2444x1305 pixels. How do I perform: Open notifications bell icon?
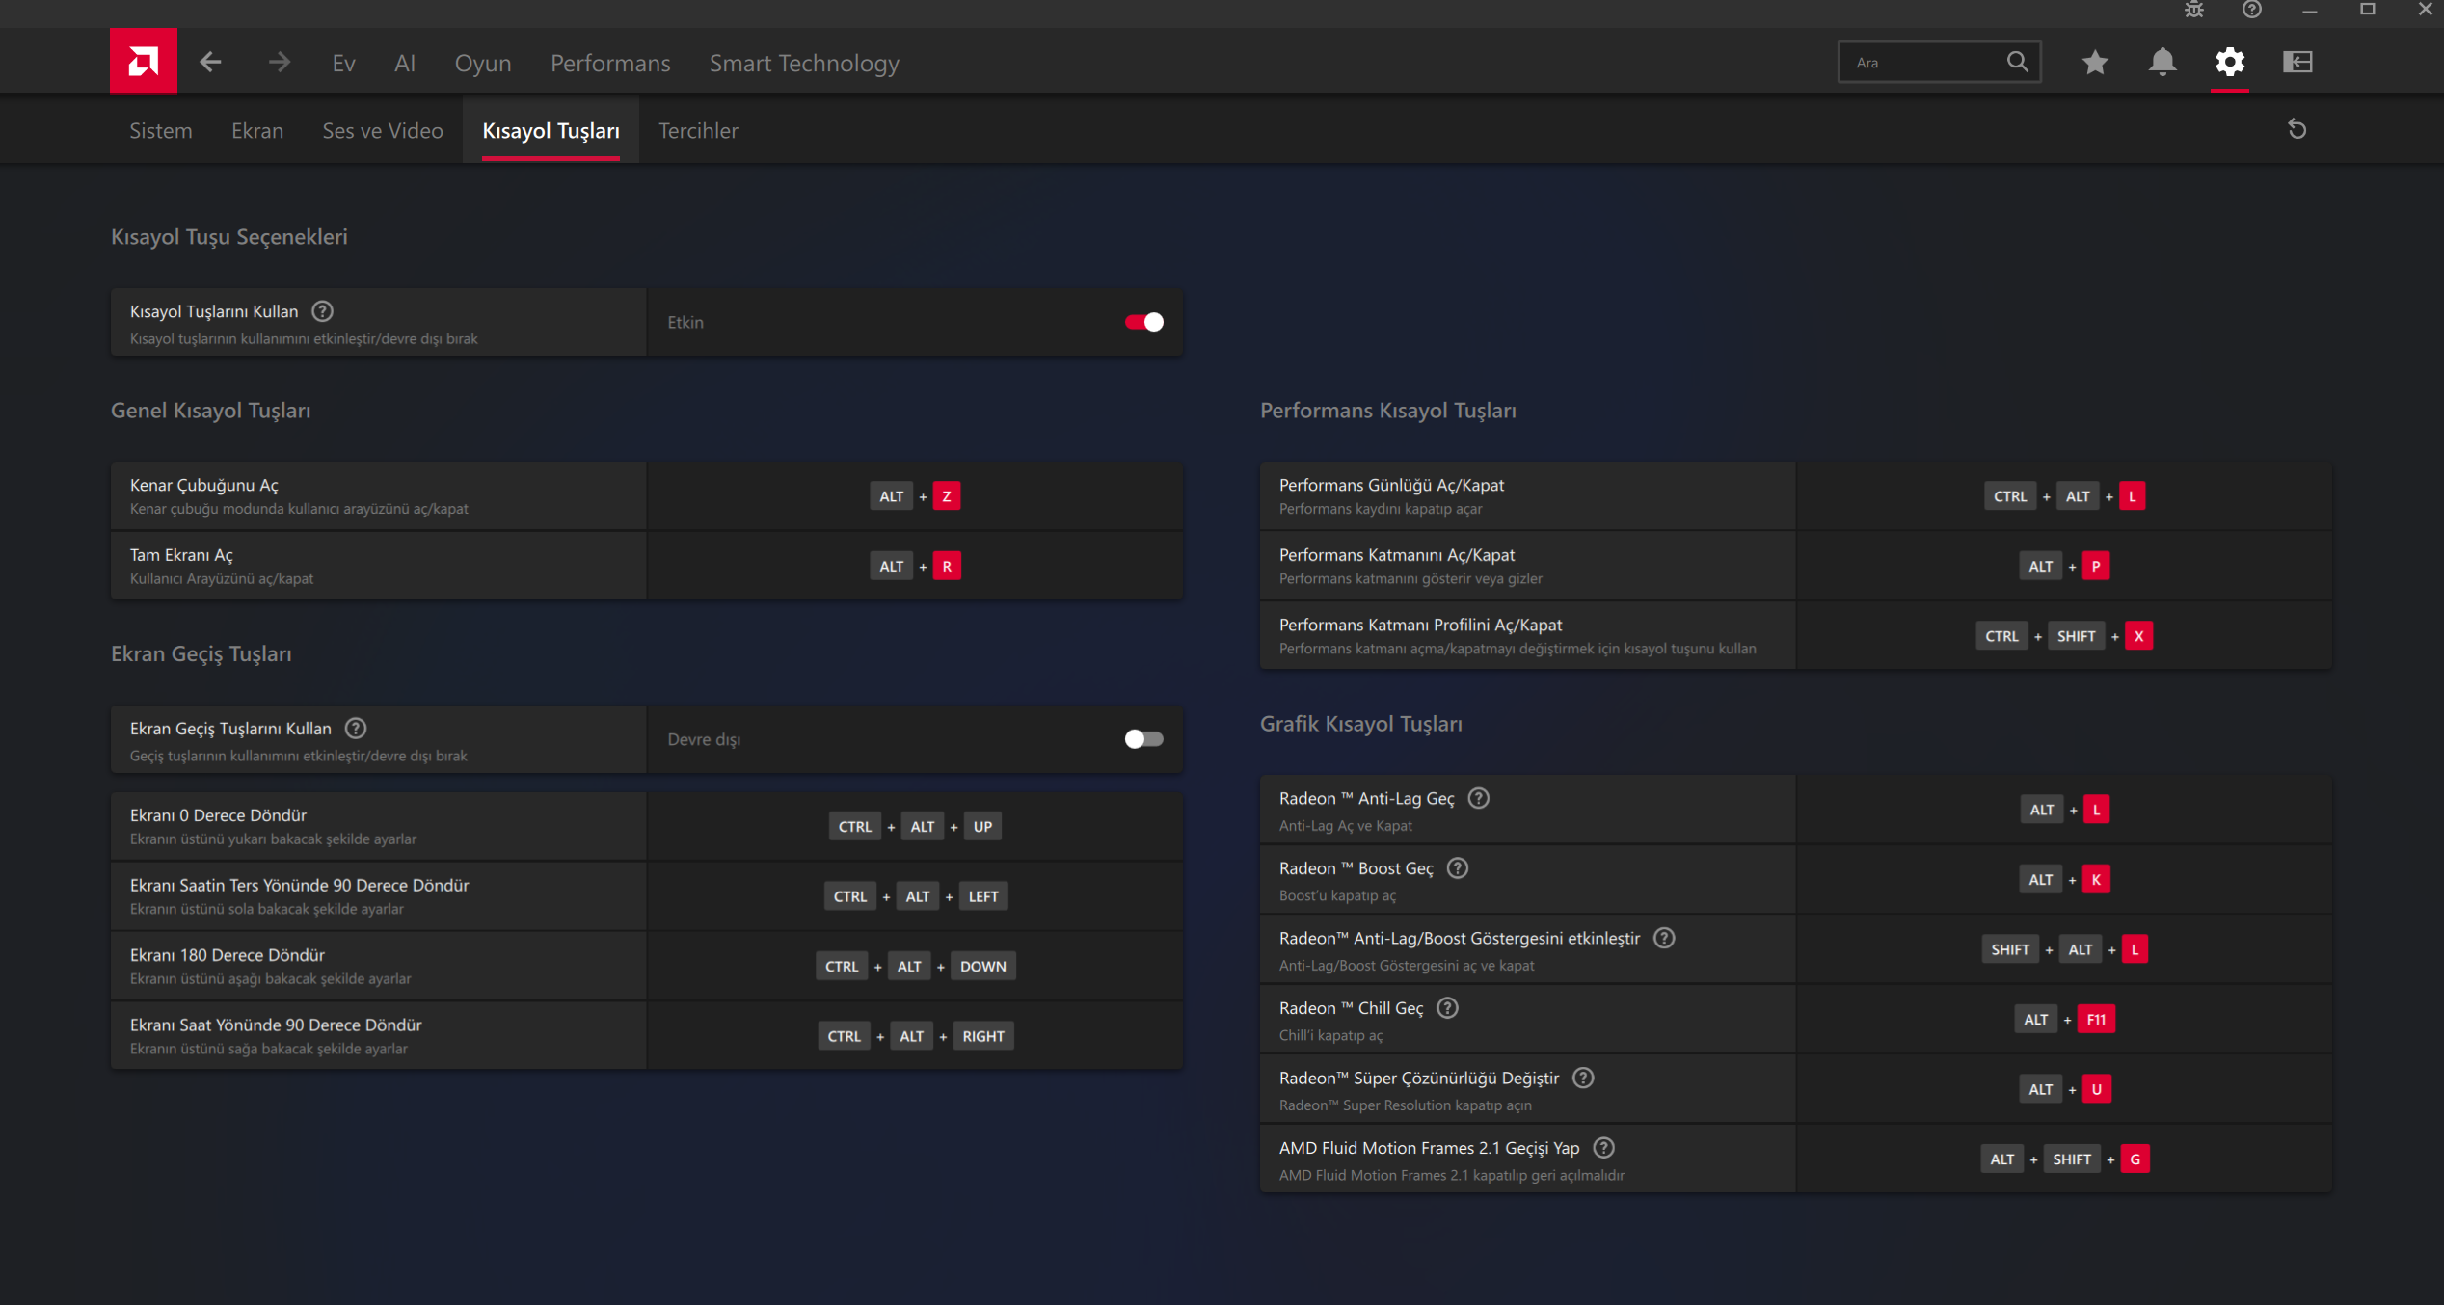pyautogui.click(x=2162, y=63)
